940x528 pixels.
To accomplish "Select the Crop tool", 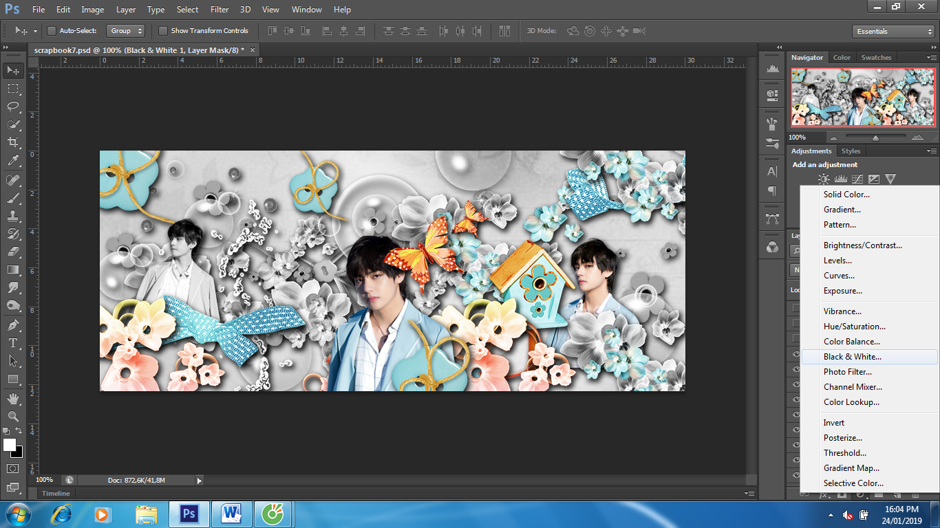I will tap(13, 142).
